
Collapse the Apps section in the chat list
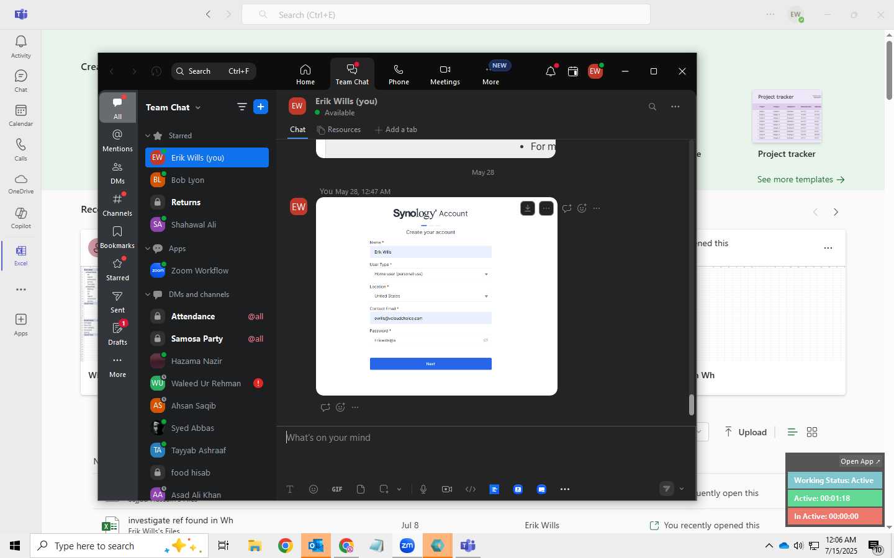coord(148,249)
